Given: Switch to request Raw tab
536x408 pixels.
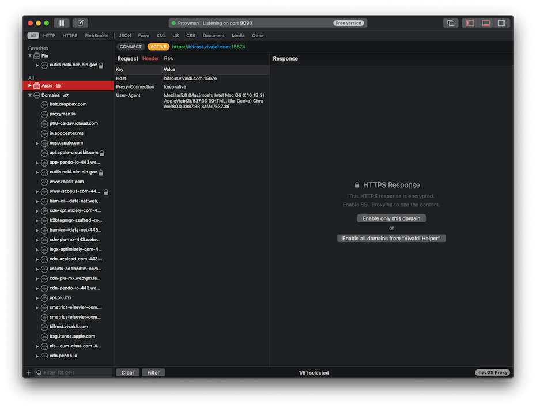Looking at the screenshot, I should pos(168,58).
